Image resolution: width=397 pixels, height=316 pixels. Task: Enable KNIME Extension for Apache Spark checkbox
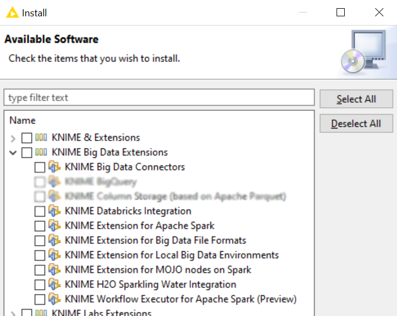40,226
